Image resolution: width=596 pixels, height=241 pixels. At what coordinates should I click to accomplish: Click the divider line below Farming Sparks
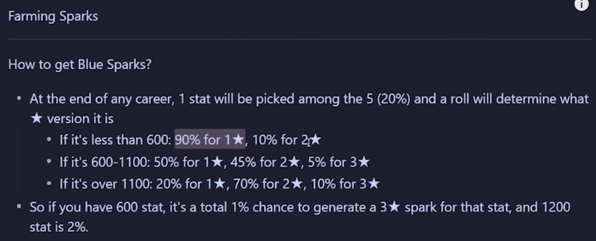298,39
